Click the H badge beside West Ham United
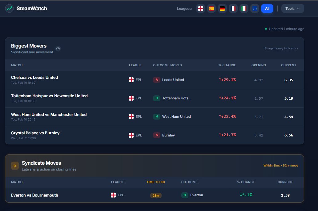 pos(157,117)
